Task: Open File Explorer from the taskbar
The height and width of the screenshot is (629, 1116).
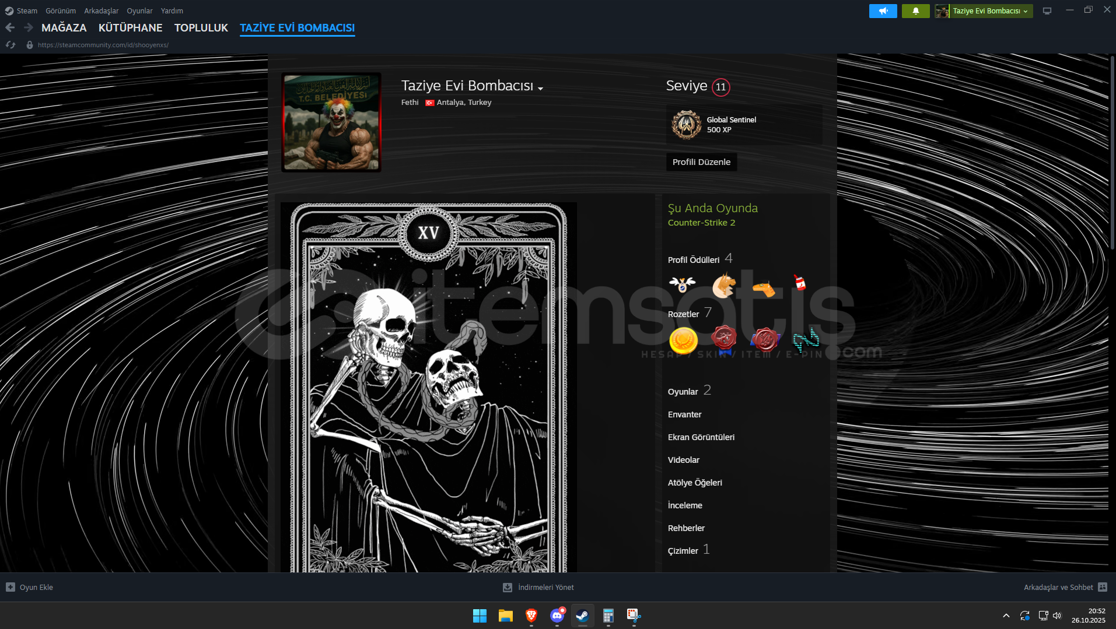Action: (506, 616)
